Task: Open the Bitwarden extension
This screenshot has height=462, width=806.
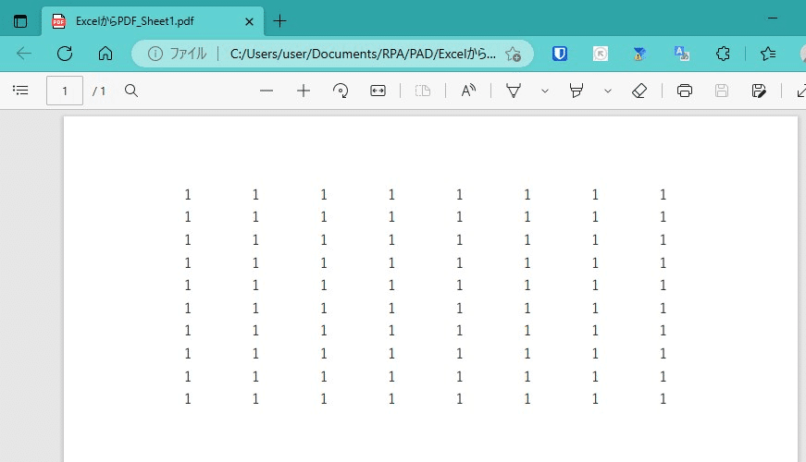Action: (560, 54)
